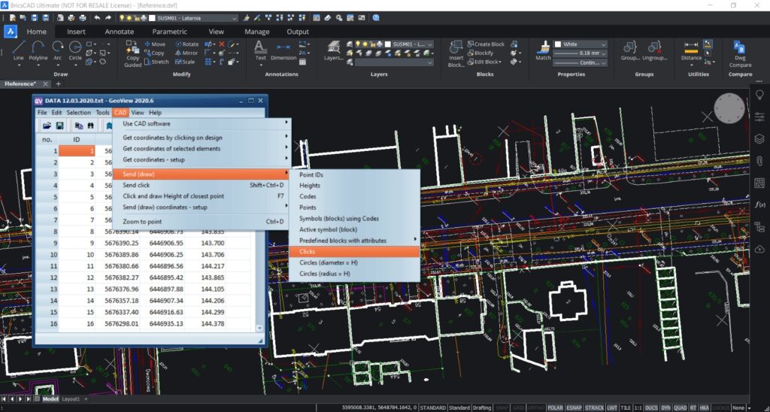The height and width of the screenshot is (412, 770).
Task: Select the Polyline tool
Action: (38, 51)
